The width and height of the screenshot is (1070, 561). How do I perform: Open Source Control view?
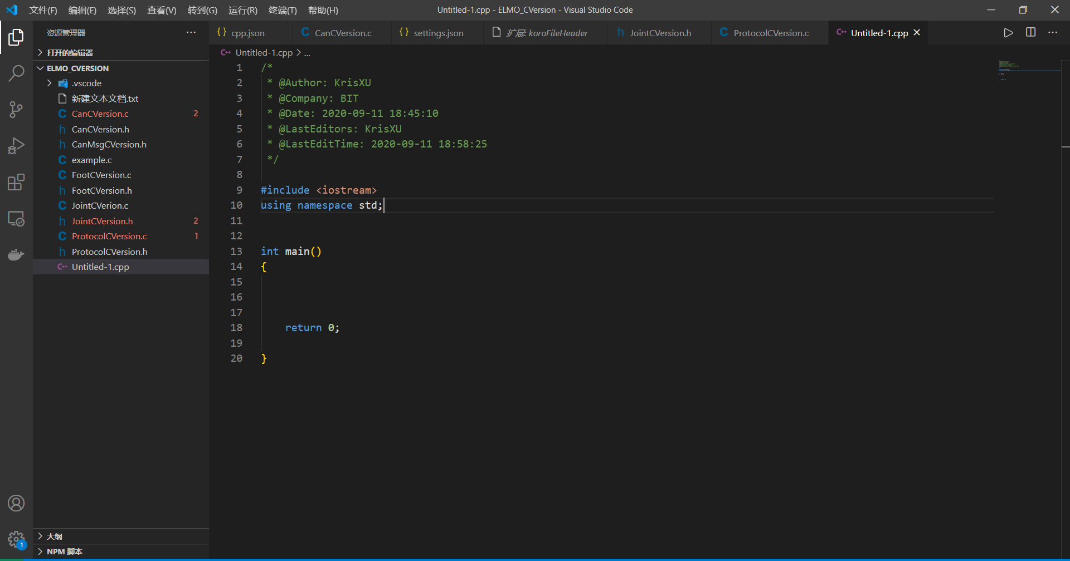tap(16, 109)
